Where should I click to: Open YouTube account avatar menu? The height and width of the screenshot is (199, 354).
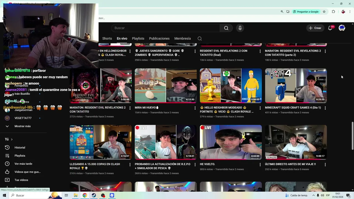pyautogui.click(x=342, y=28)
